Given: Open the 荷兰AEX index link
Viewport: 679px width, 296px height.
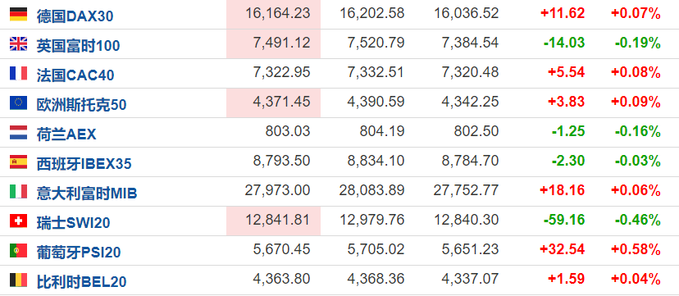Looking at the screenshot, I should coord(66,134).
